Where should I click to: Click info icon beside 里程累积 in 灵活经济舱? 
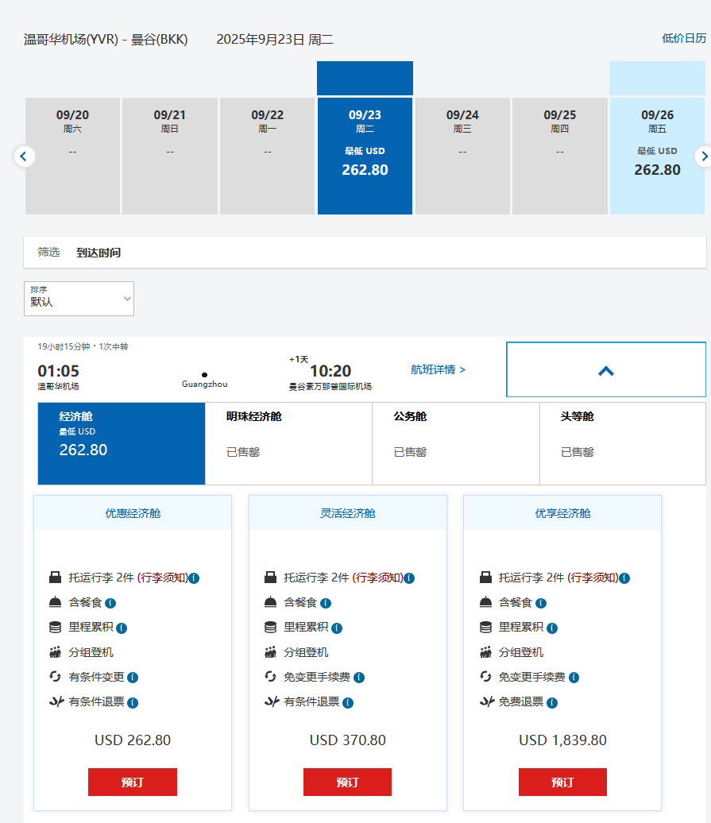pos(337,628)
